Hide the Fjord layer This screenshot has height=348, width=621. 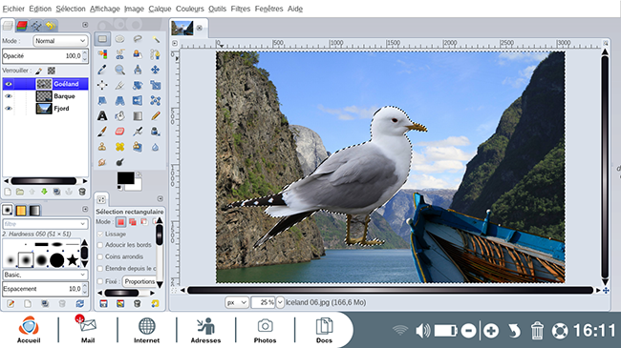(9, 109)
